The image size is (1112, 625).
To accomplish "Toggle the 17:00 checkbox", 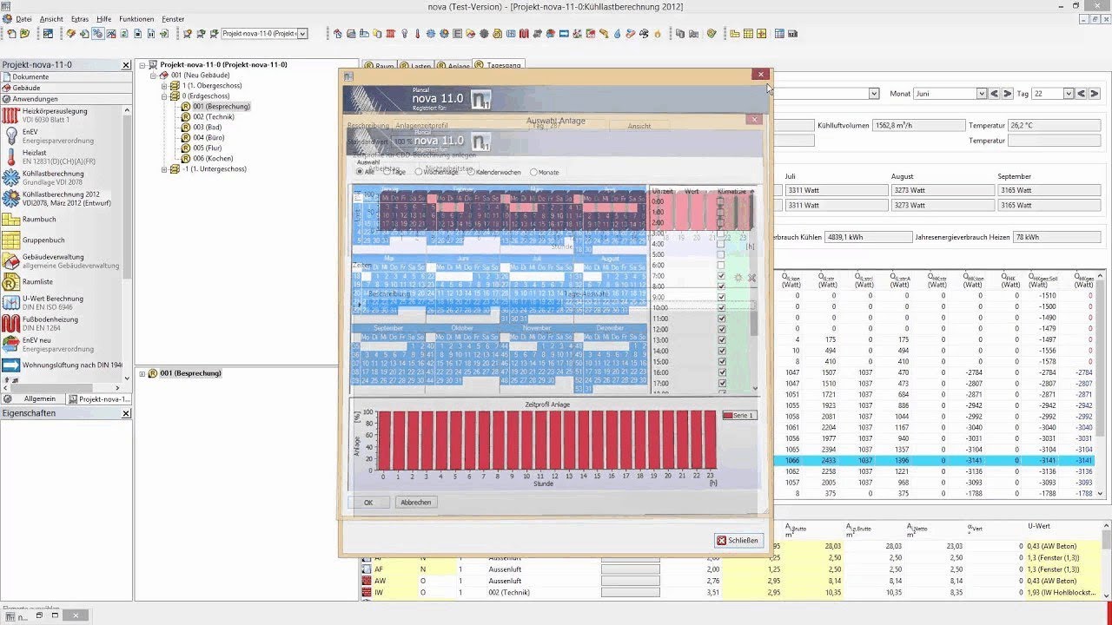I will (721, 383).
